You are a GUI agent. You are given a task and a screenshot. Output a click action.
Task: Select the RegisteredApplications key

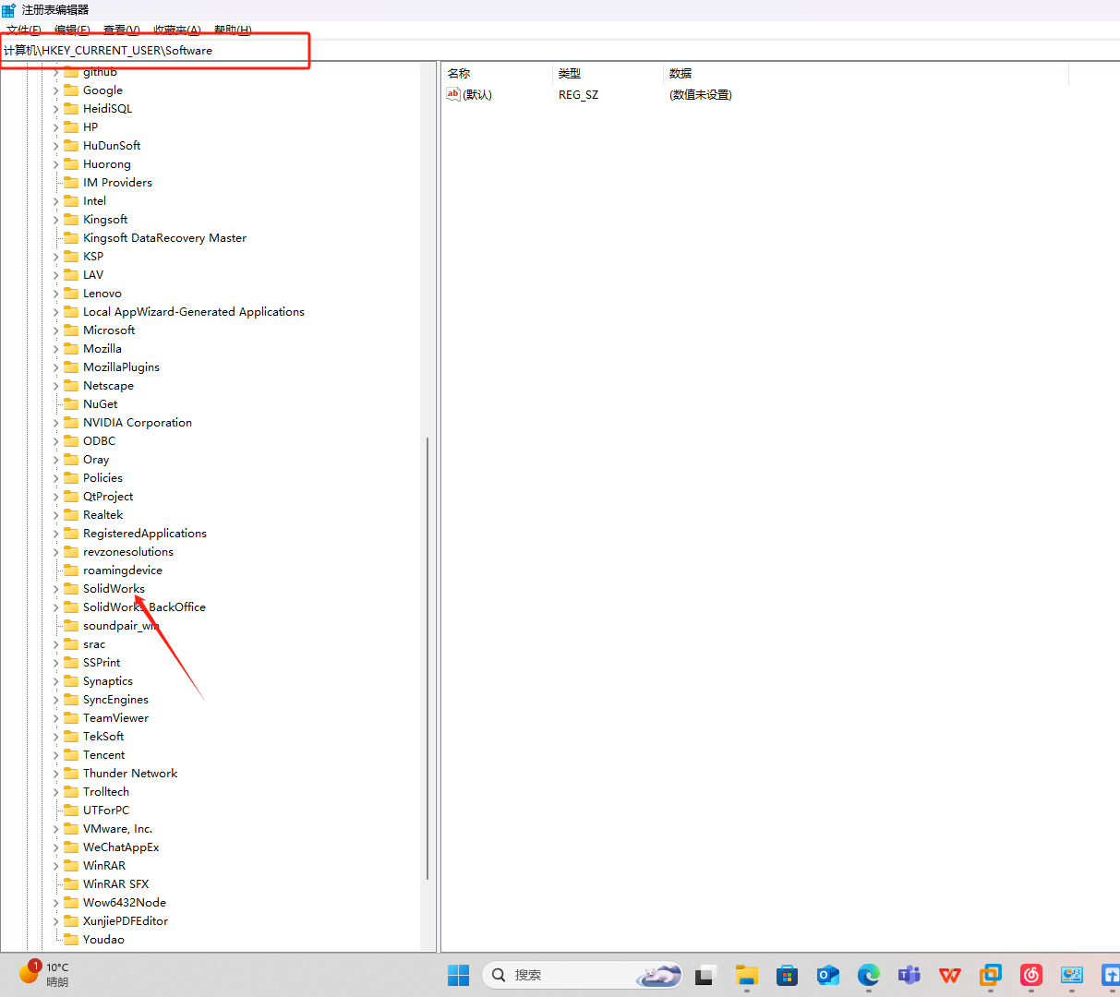(145, 533)
